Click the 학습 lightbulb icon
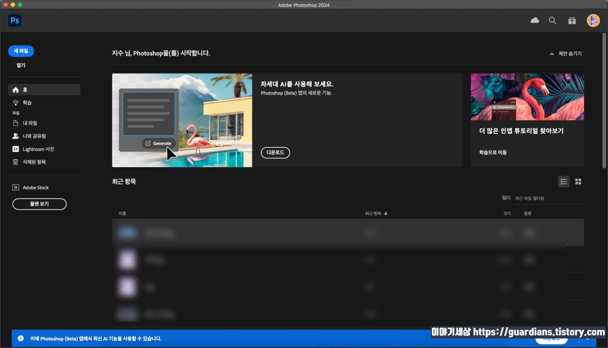The width and height of the screenshot is (608, 348). coord(16,103)
